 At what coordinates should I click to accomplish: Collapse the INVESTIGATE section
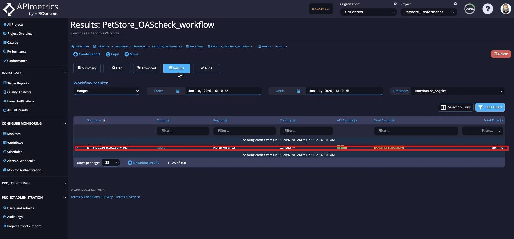click(34, 73)
